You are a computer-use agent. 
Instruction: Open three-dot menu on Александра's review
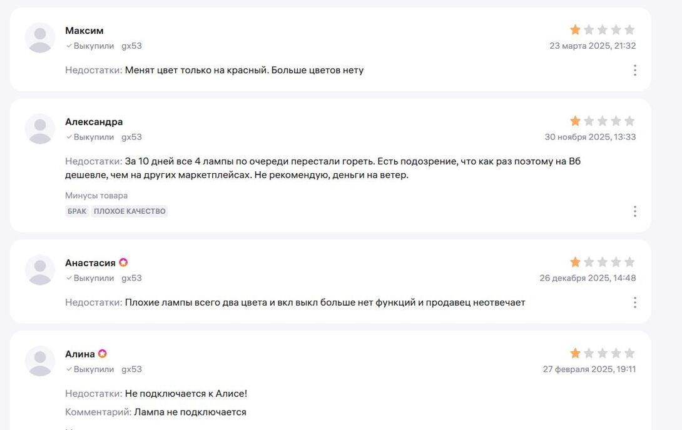(x=634, y=211)
